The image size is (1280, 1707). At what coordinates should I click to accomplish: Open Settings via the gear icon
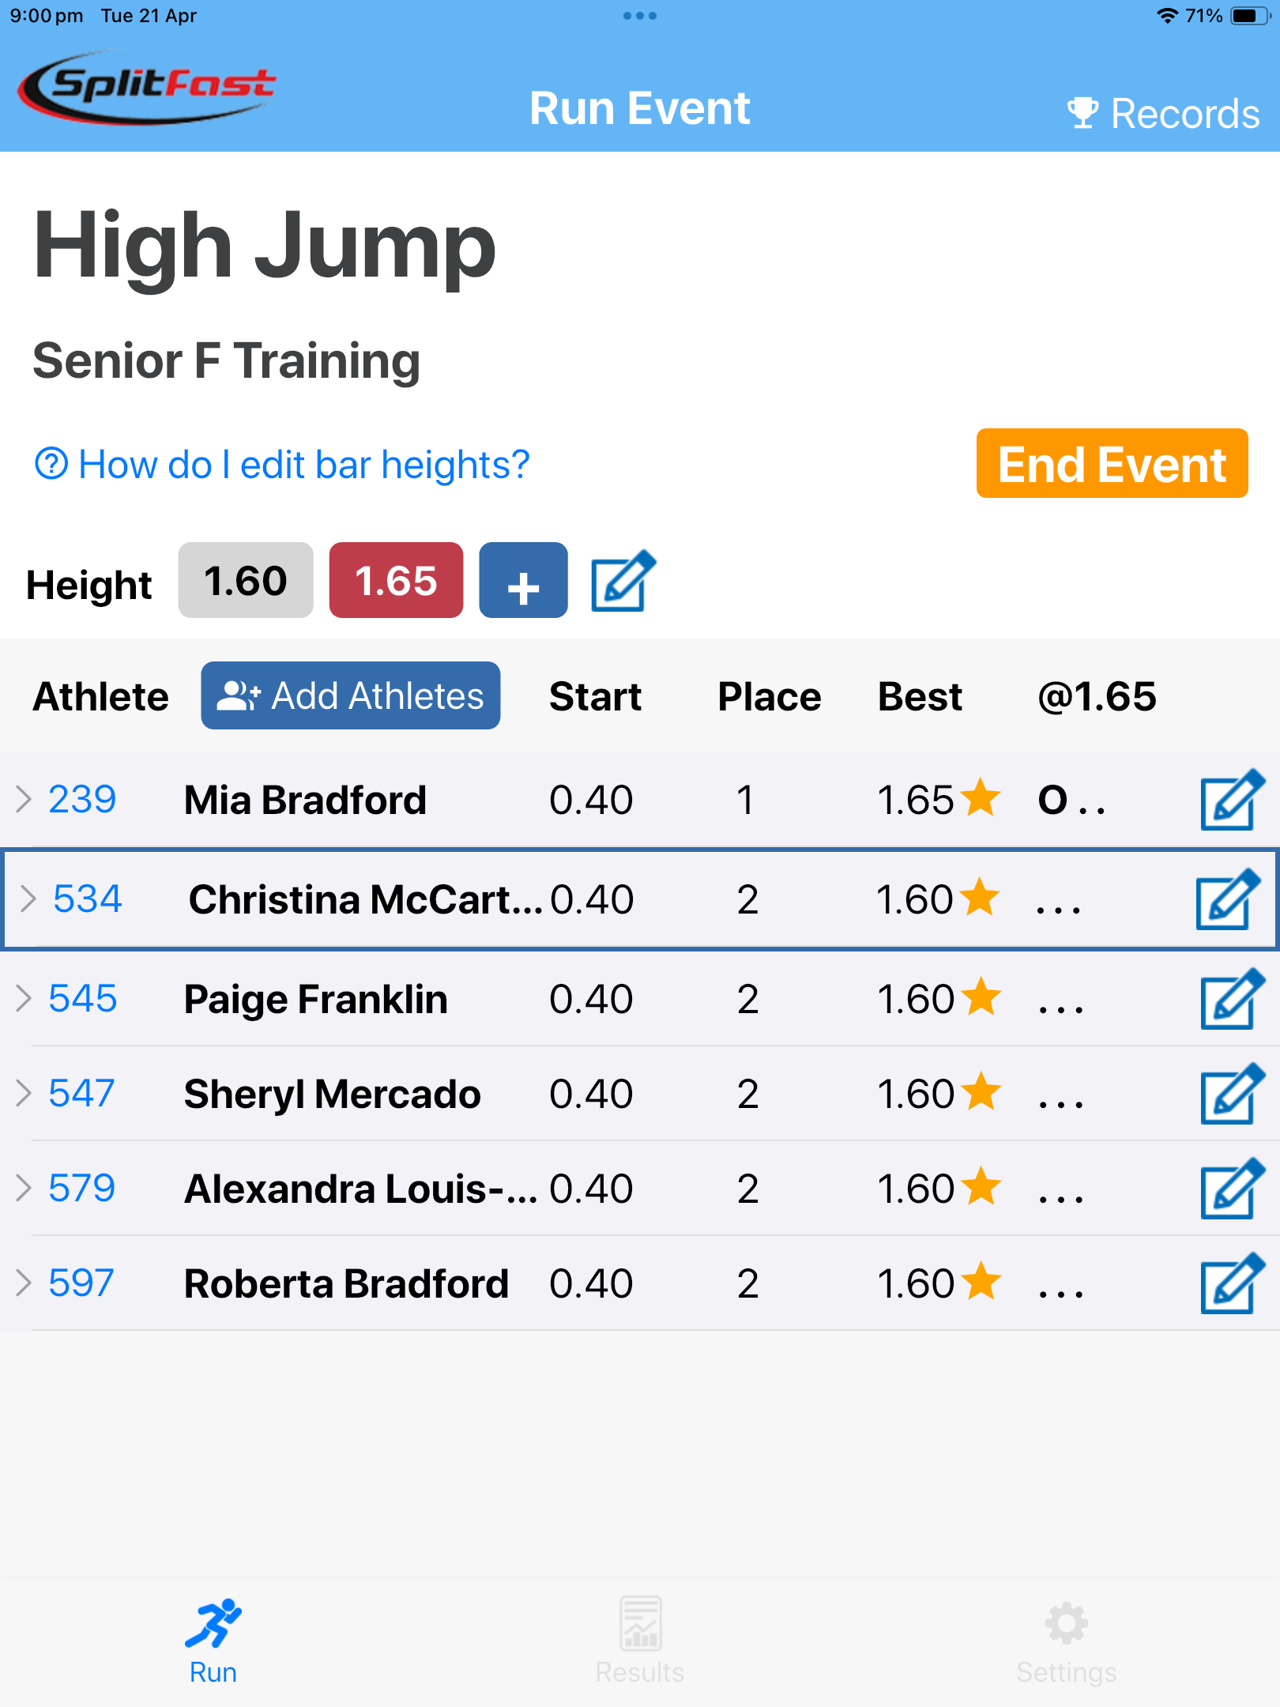click(1066, 1628)
